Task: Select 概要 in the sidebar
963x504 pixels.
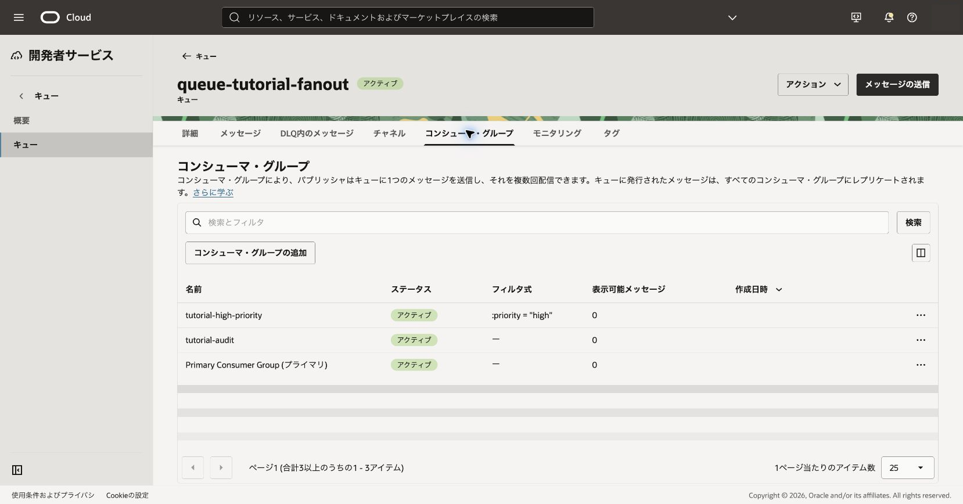Action: click(x=21, y=120)
